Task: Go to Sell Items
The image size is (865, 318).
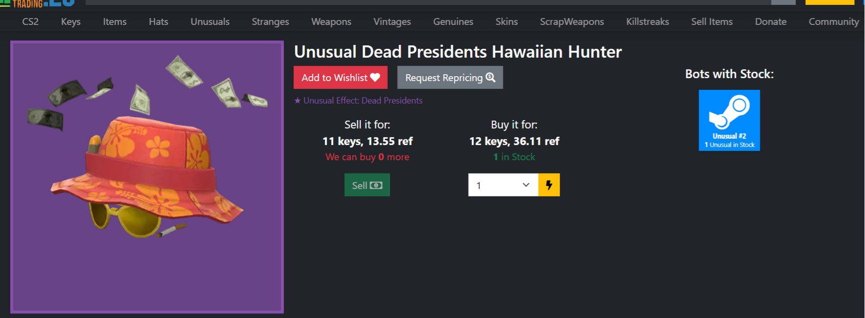Action: click(x=712, y=21)
